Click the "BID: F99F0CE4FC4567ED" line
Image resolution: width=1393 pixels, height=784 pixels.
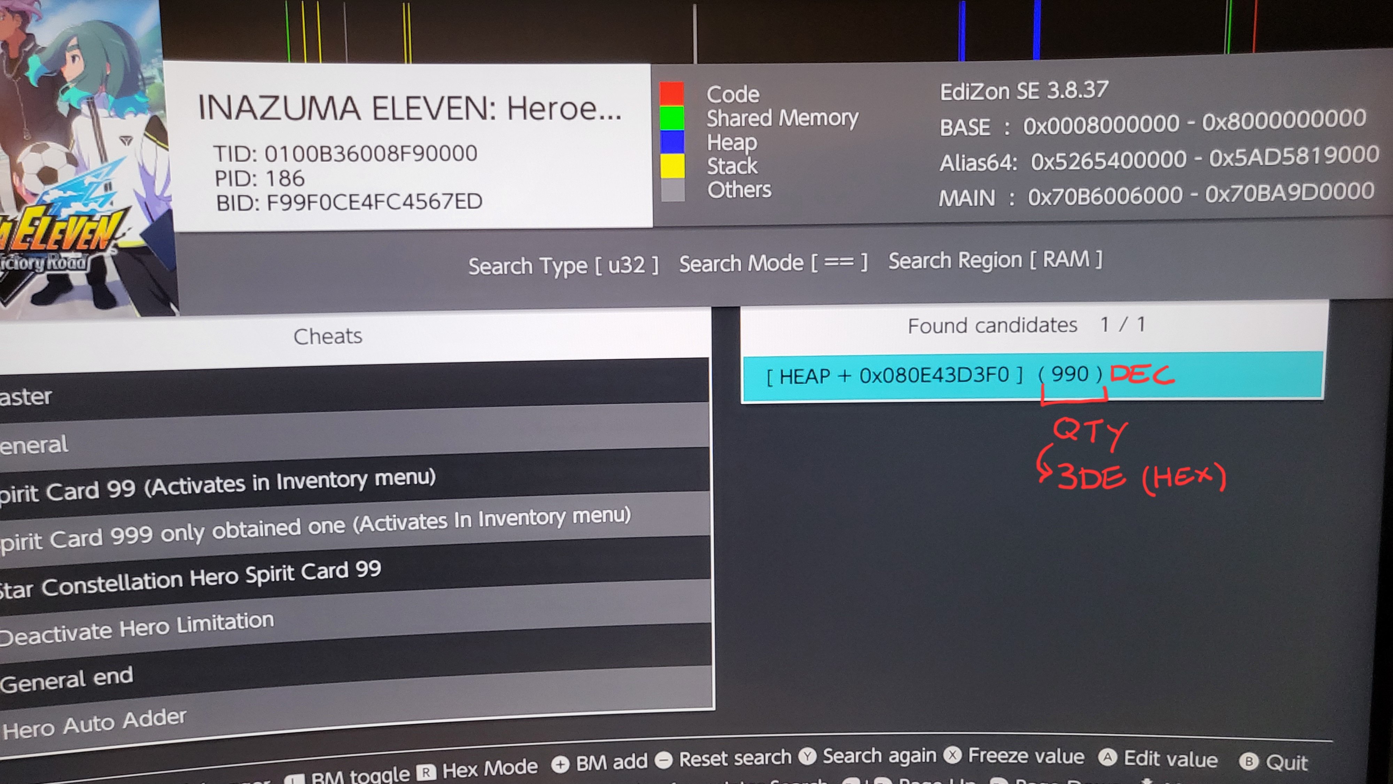pyautogui.click(x=349, y=202)
